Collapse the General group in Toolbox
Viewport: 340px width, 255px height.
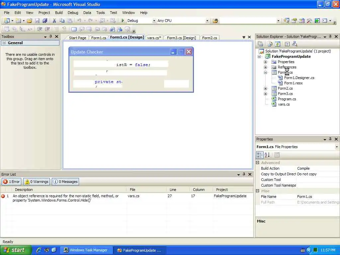click(4, 43)
